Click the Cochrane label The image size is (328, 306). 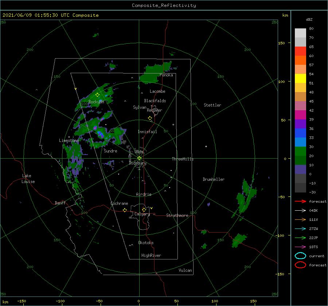tap(119, 203)
